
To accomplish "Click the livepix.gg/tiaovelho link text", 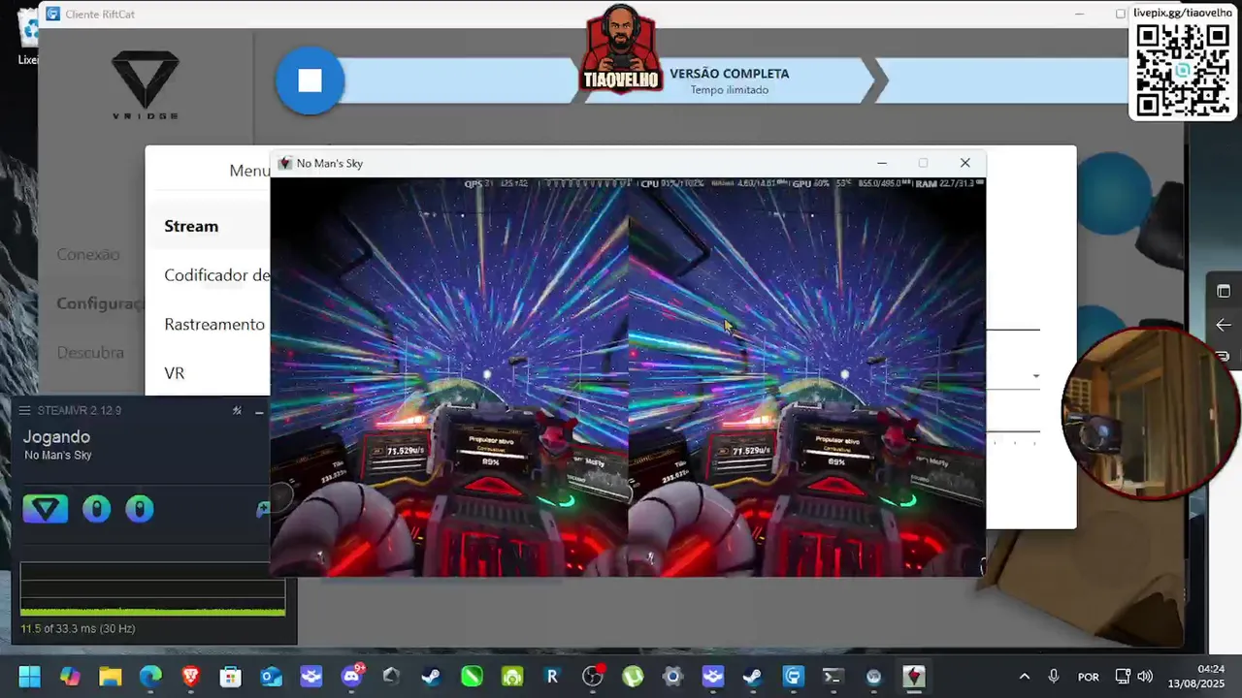I will pyautogui.click(x=1183, y=13).
